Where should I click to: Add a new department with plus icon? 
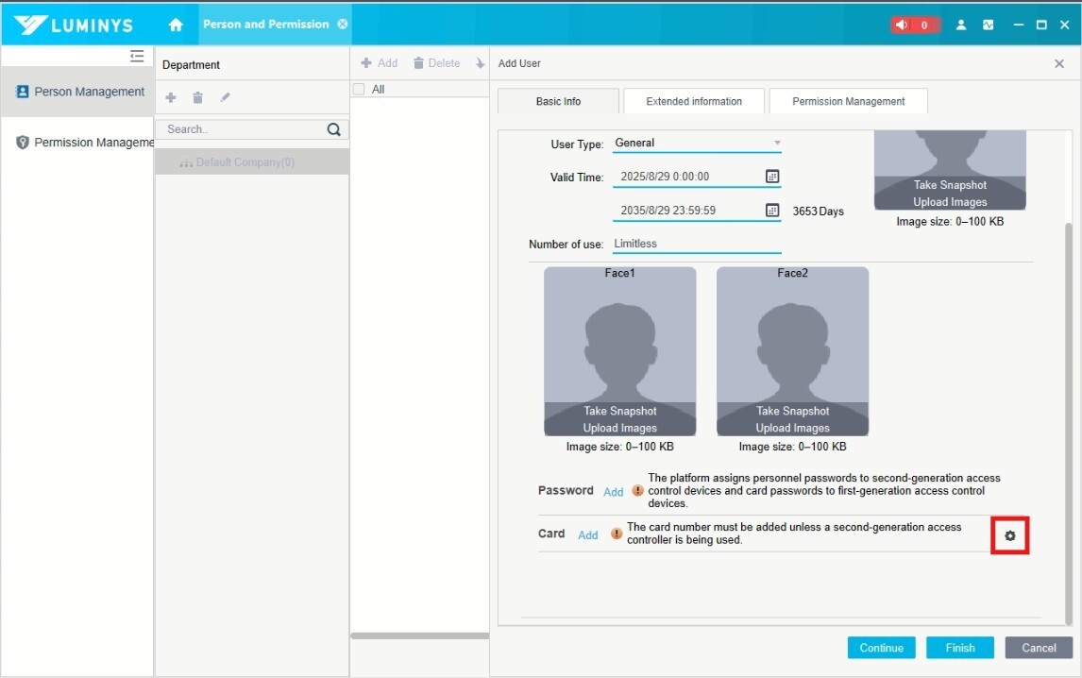point(171,97)
